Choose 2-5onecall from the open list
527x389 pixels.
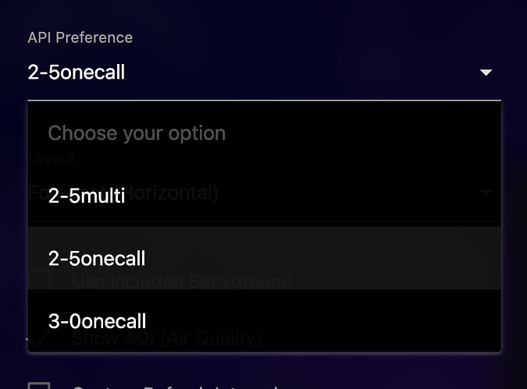click(x=97, y=258)
